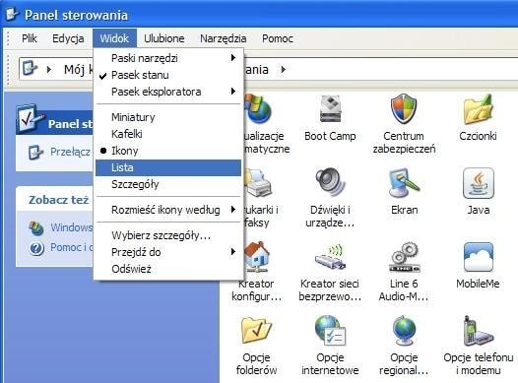
Task: Expand the Paski narzędzi submenu
Action: coord(168,58)
